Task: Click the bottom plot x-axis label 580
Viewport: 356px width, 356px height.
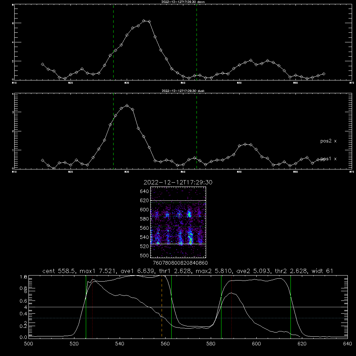Action: tap(211, 344)
